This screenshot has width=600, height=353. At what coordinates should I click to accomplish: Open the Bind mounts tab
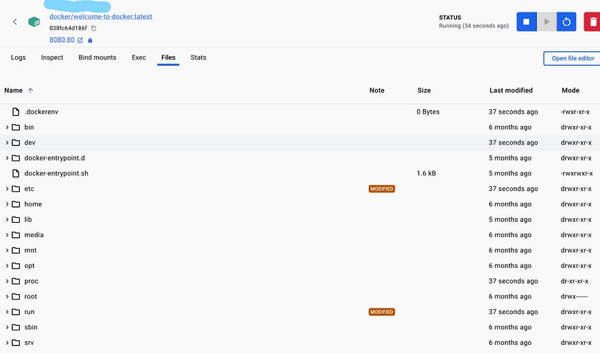(x=97, y=58)
